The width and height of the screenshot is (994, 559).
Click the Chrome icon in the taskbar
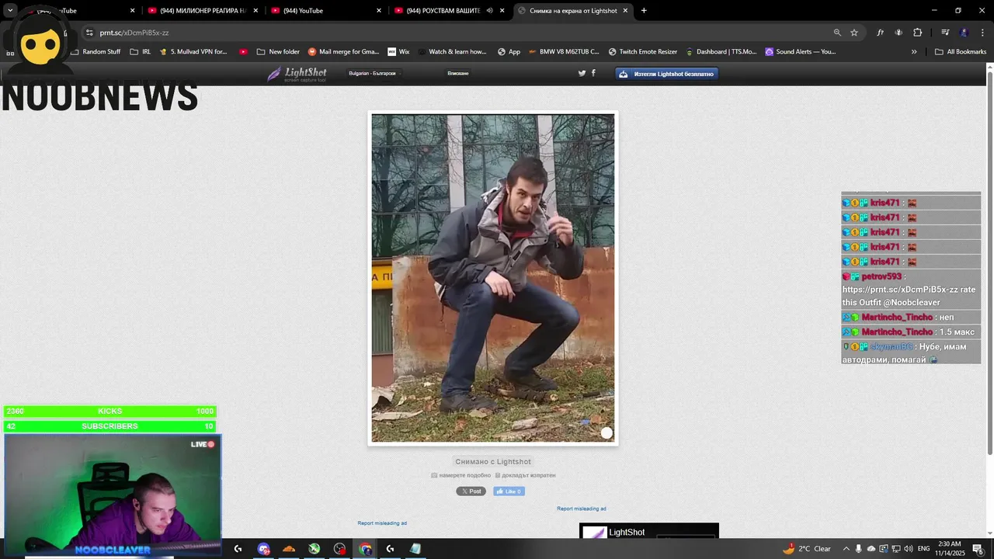365,549
